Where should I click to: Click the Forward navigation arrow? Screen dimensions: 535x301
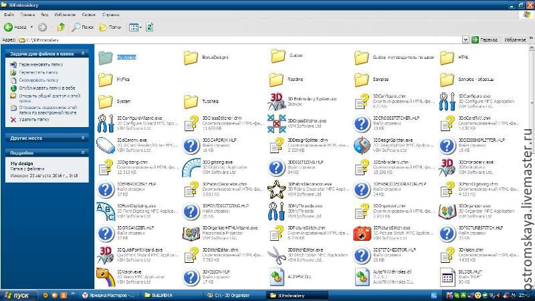[x=42, y=27]
